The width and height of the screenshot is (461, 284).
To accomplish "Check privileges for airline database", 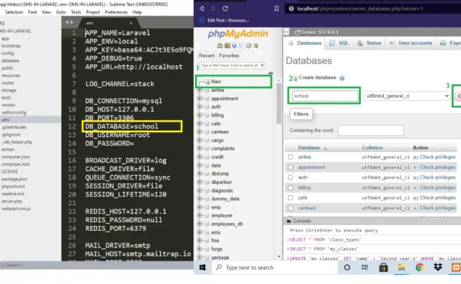I will 435,157.
